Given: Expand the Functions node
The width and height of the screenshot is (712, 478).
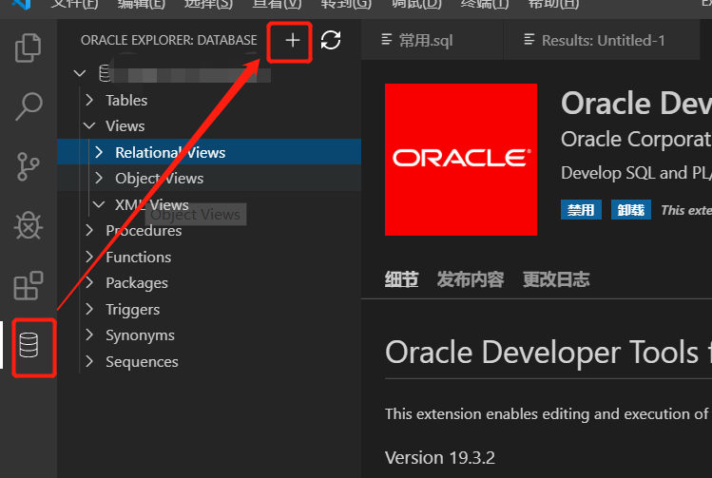Looking at the screenshot, I should pos(89,257).
